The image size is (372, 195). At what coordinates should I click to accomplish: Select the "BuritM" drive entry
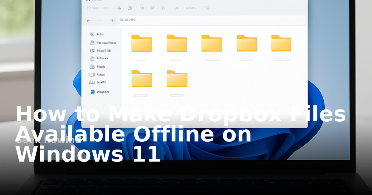(97, 82)
